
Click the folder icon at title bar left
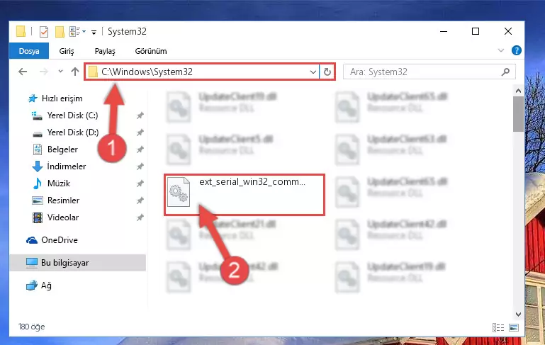pyautogui.click(x=21, y=31)
